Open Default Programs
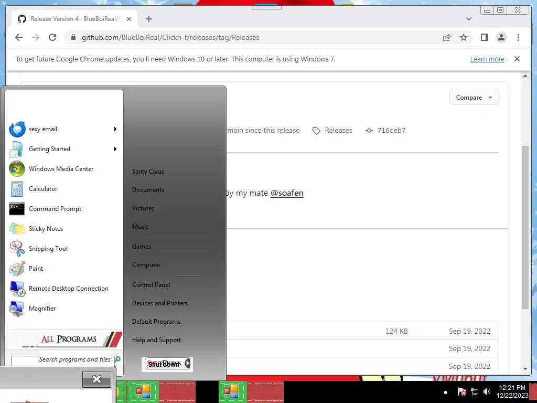The width and height of the screenshot is (537, 403). tap(156, 322)
